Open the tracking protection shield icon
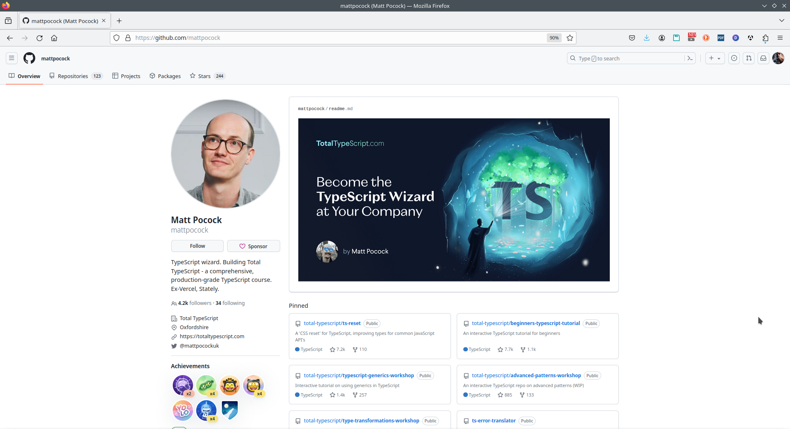The image size is (790, 429). pos(116,38)
